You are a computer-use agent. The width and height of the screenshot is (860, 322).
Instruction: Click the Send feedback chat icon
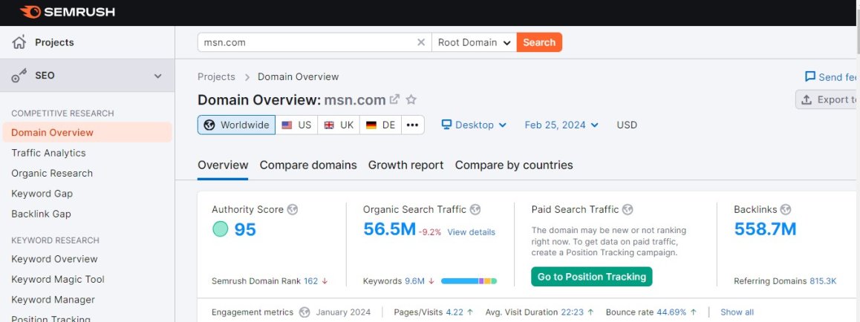[x=809, y=76]
